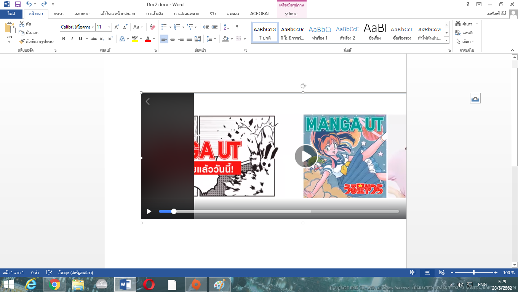
Task: Click the bullet list icon
Action: pyautogui.click(x=164, y=27)
